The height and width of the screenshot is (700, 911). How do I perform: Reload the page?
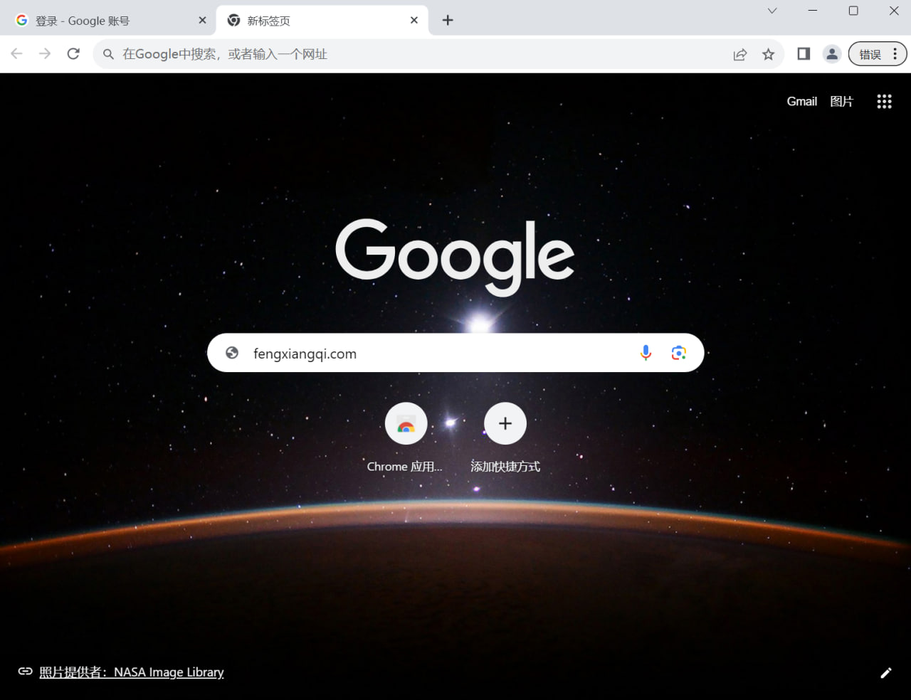click(x=73, y=54)
